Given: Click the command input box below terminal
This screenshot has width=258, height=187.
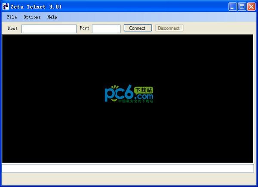Looking at the screenshot, I should [128, 168].
